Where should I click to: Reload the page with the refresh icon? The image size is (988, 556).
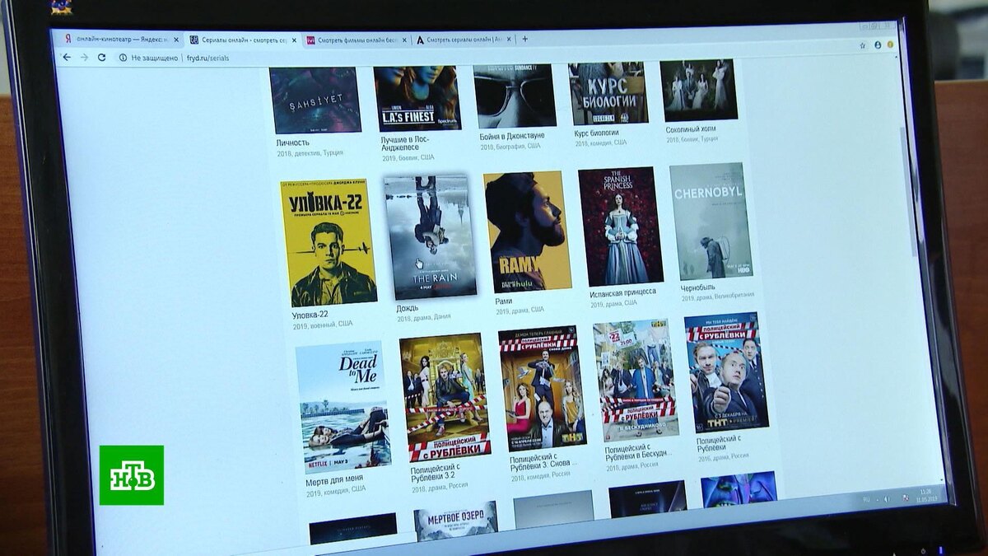point(101,58)
